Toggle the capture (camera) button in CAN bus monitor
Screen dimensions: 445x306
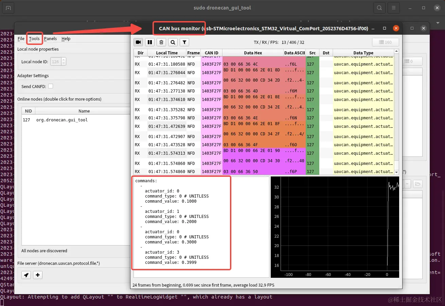[138, 42]
